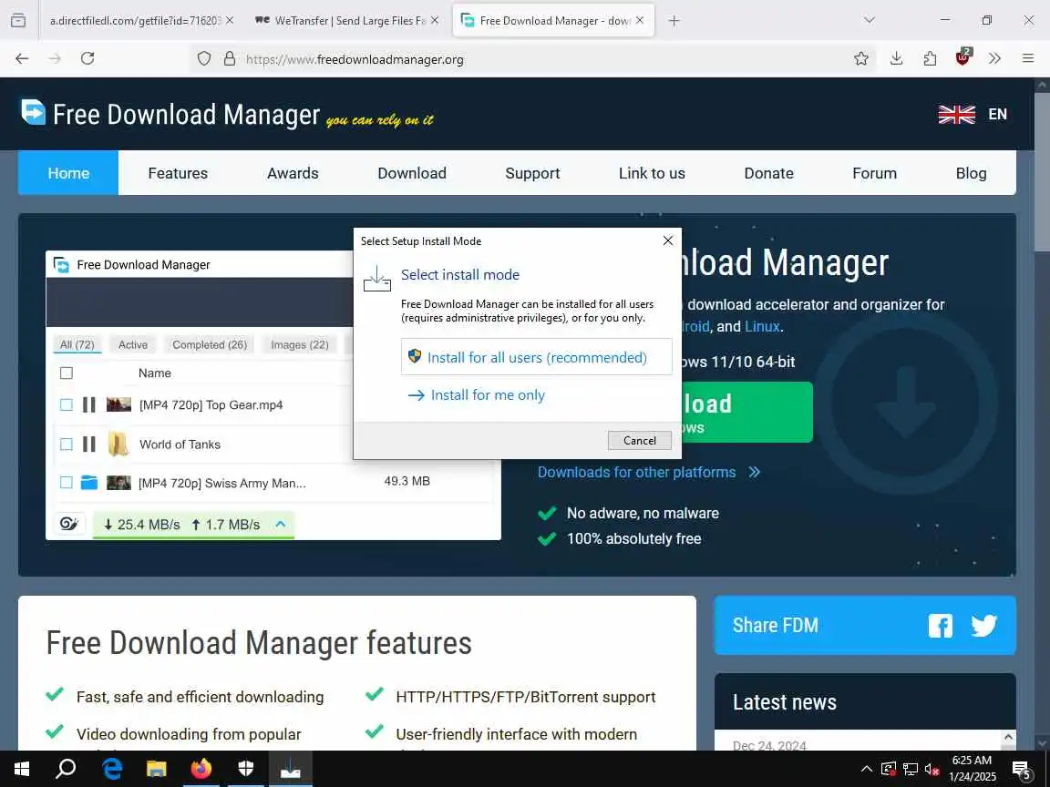Click pause icon on Top Gear.mp4 row
1050x787 pixels.
click(x=89, y=404)
